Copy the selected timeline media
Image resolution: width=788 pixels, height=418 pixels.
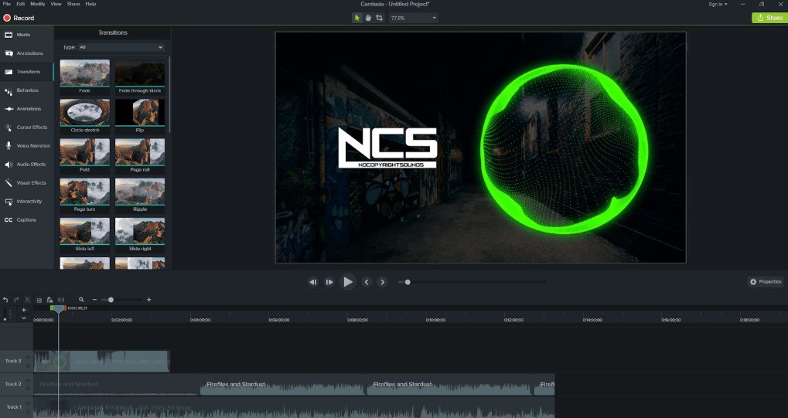point(39,300)
